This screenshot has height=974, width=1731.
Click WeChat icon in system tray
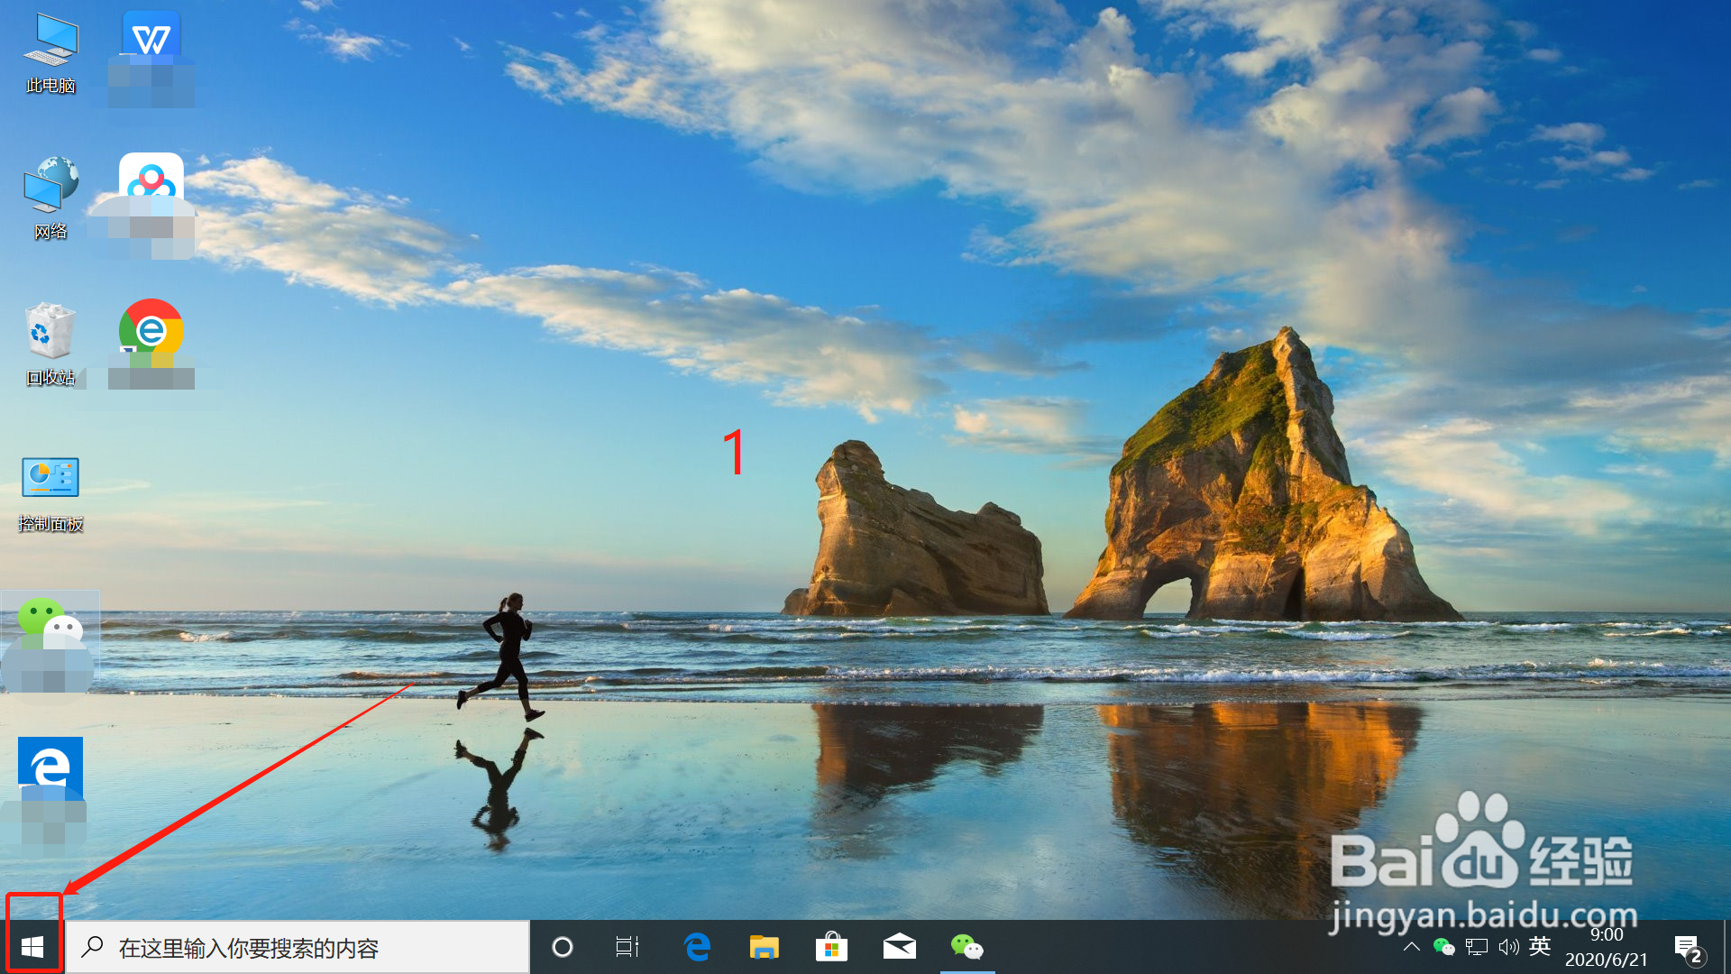(x=1443, y=947)
